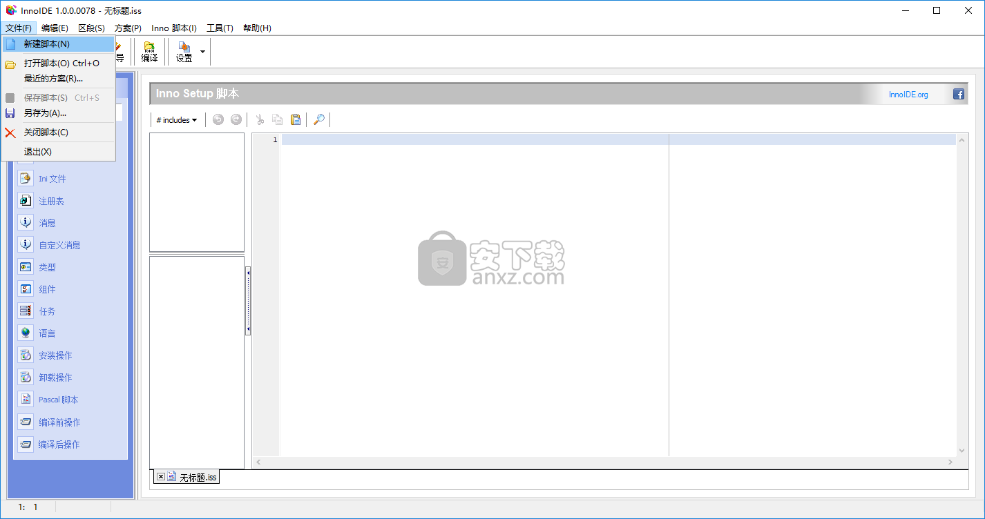Click the 自定义消息 sidebar icon
985x519 pixels.
point(26,244)
